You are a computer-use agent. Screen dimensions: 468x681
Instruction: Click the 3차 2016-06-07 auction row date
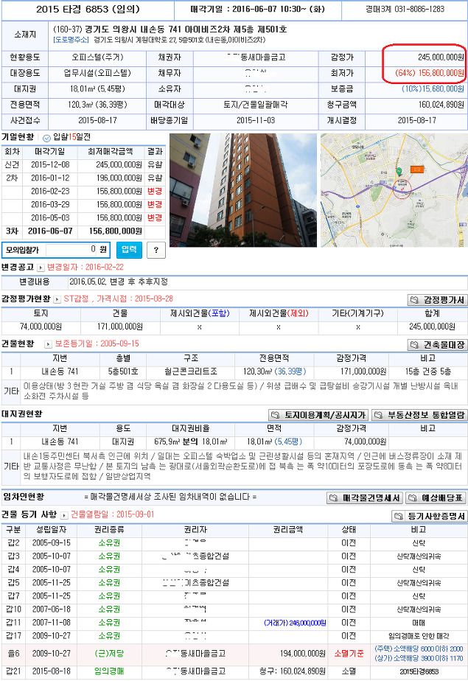click(x=50, y=231)
